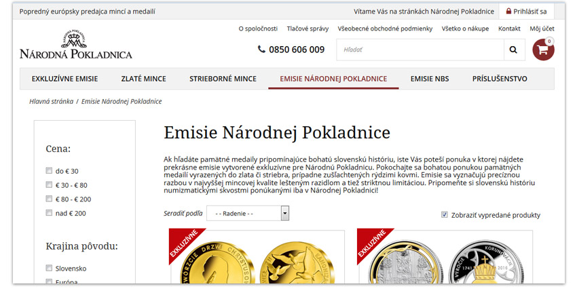Go to 'Hlavná stránka' breadcrumb

[51, 101]
